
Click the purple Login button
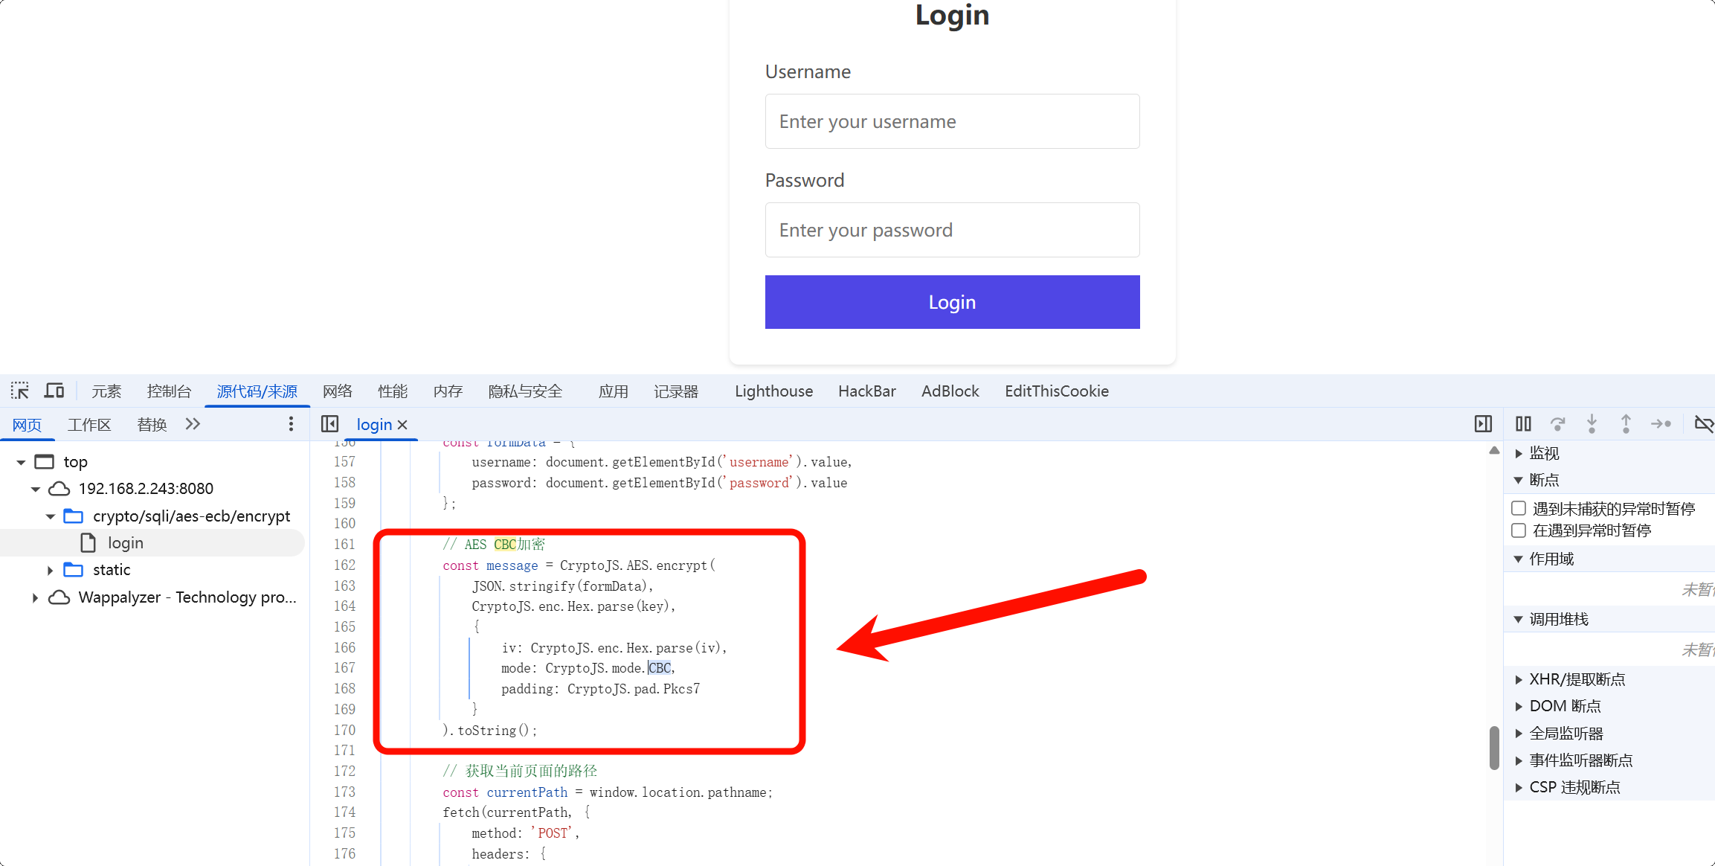click(x=952, y=302)
